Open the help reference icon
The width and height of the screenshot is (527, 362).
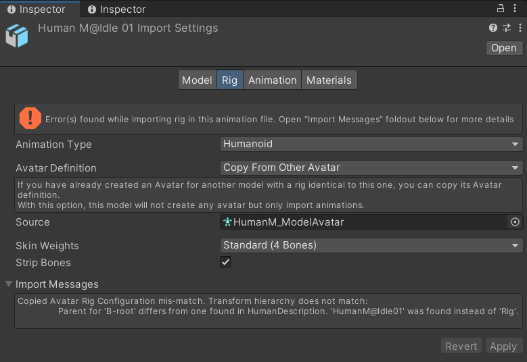click(x=493, y=28)
